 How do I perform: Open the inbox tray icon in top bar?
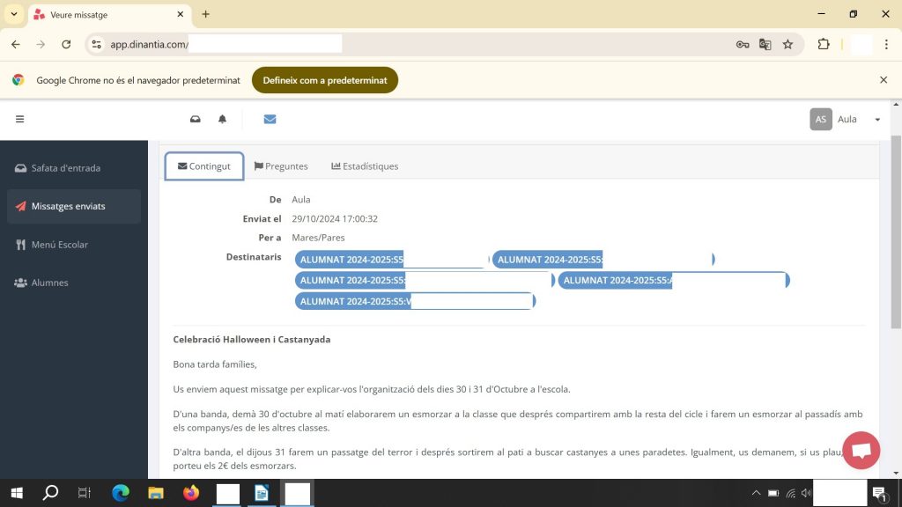click(196, 120)
